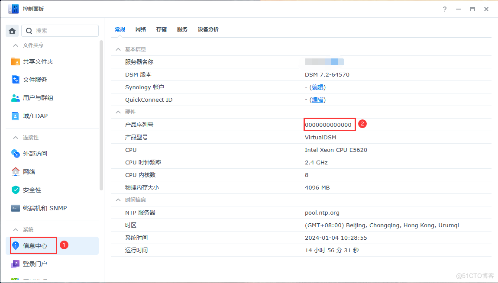Open User & Group (用户与群组) icon

click(15, 98)
